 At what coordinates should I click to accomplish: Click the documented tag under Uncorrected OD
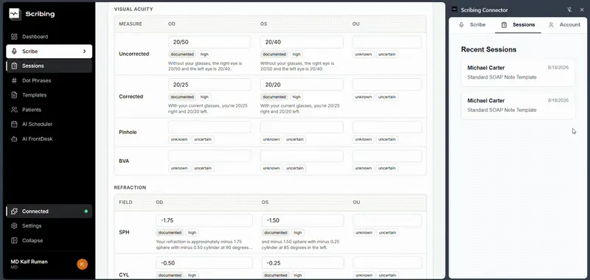(x=182, y=54)
